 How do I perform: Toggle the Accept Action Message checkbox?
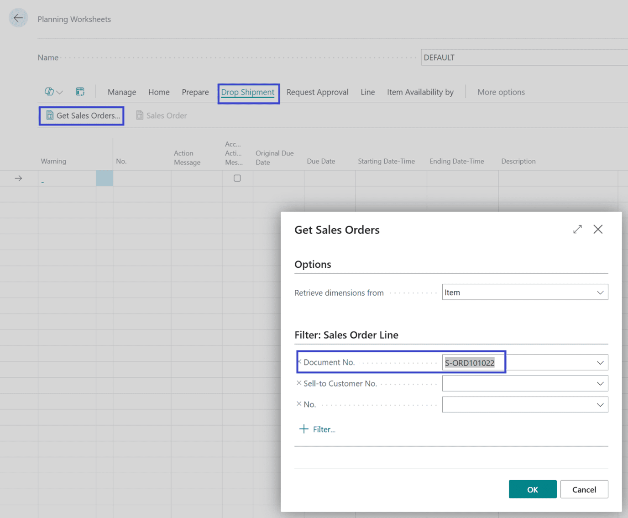(237, 178)
